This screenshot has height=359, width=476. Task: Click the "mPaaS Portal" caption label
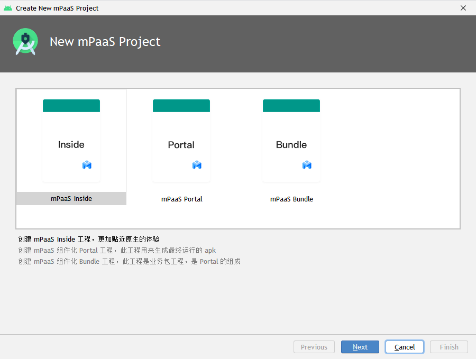coord(181,199)
